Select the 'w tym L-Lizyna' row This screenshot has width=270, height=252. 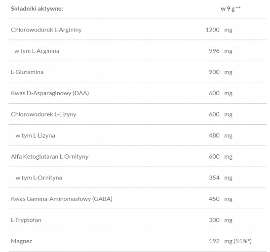(138, 135)
